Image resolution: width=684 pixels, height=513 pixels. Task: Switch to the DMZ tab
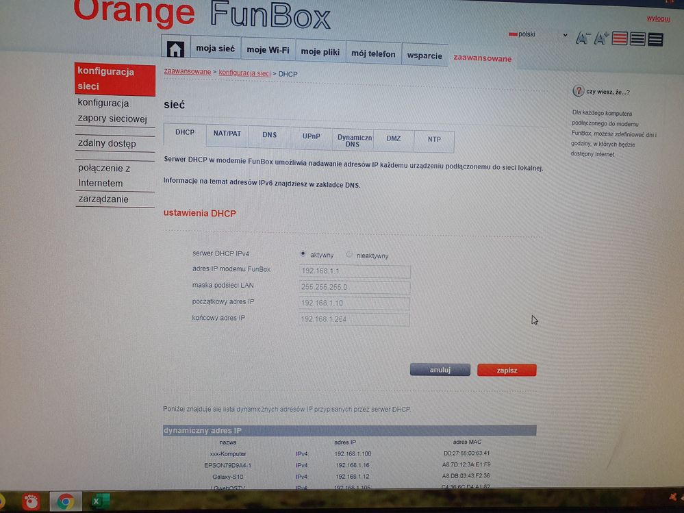point(393,138)
